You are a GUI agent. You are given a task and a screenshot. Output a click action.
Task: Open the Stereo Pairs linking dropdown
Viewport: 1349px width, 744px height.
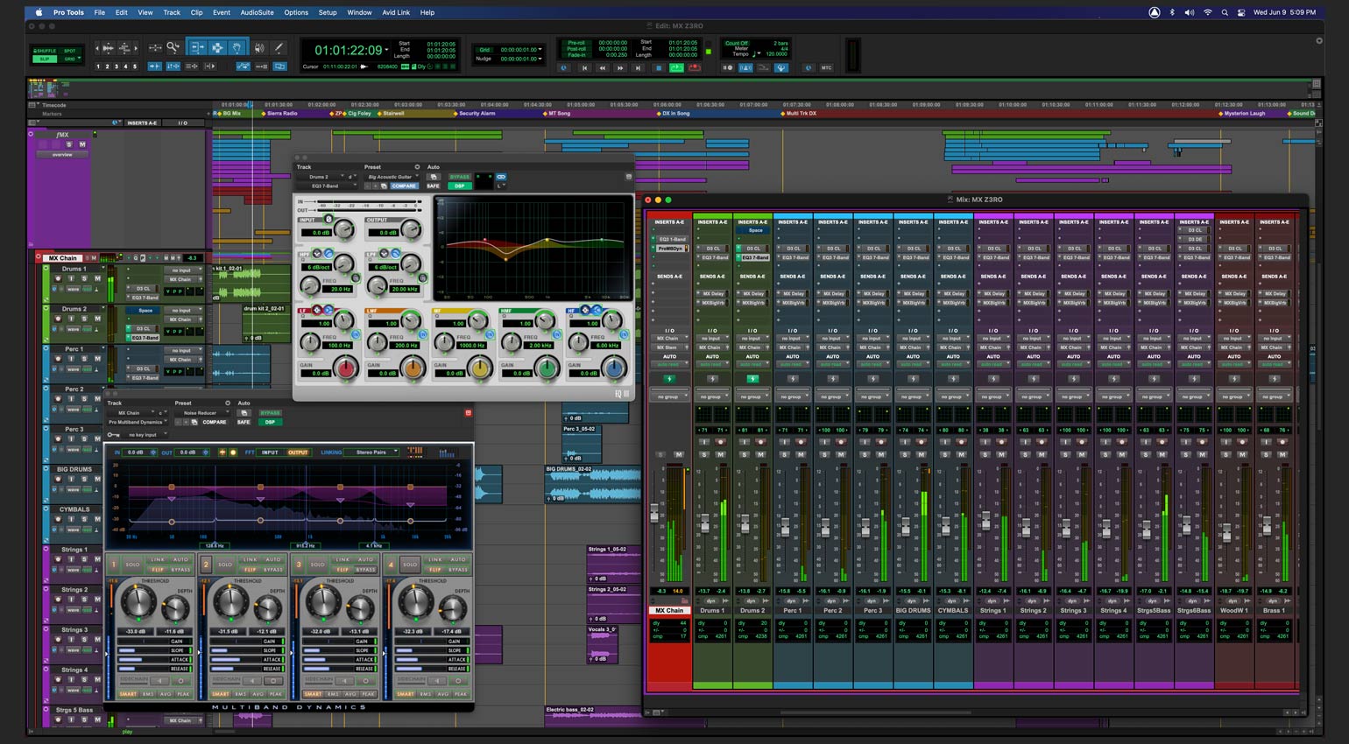point(371,453)
